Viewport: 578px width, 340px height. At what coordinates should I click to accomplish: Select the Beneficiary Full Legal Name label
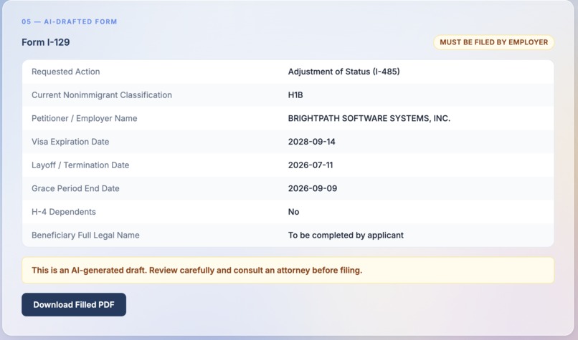(x=85, y=235)
